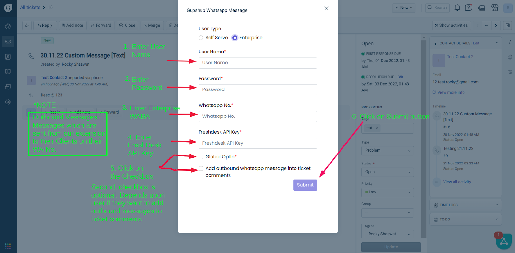
Task: Open Admin settings gear in the sidebar
Action: pyautogui.click(x=8, y=102)
